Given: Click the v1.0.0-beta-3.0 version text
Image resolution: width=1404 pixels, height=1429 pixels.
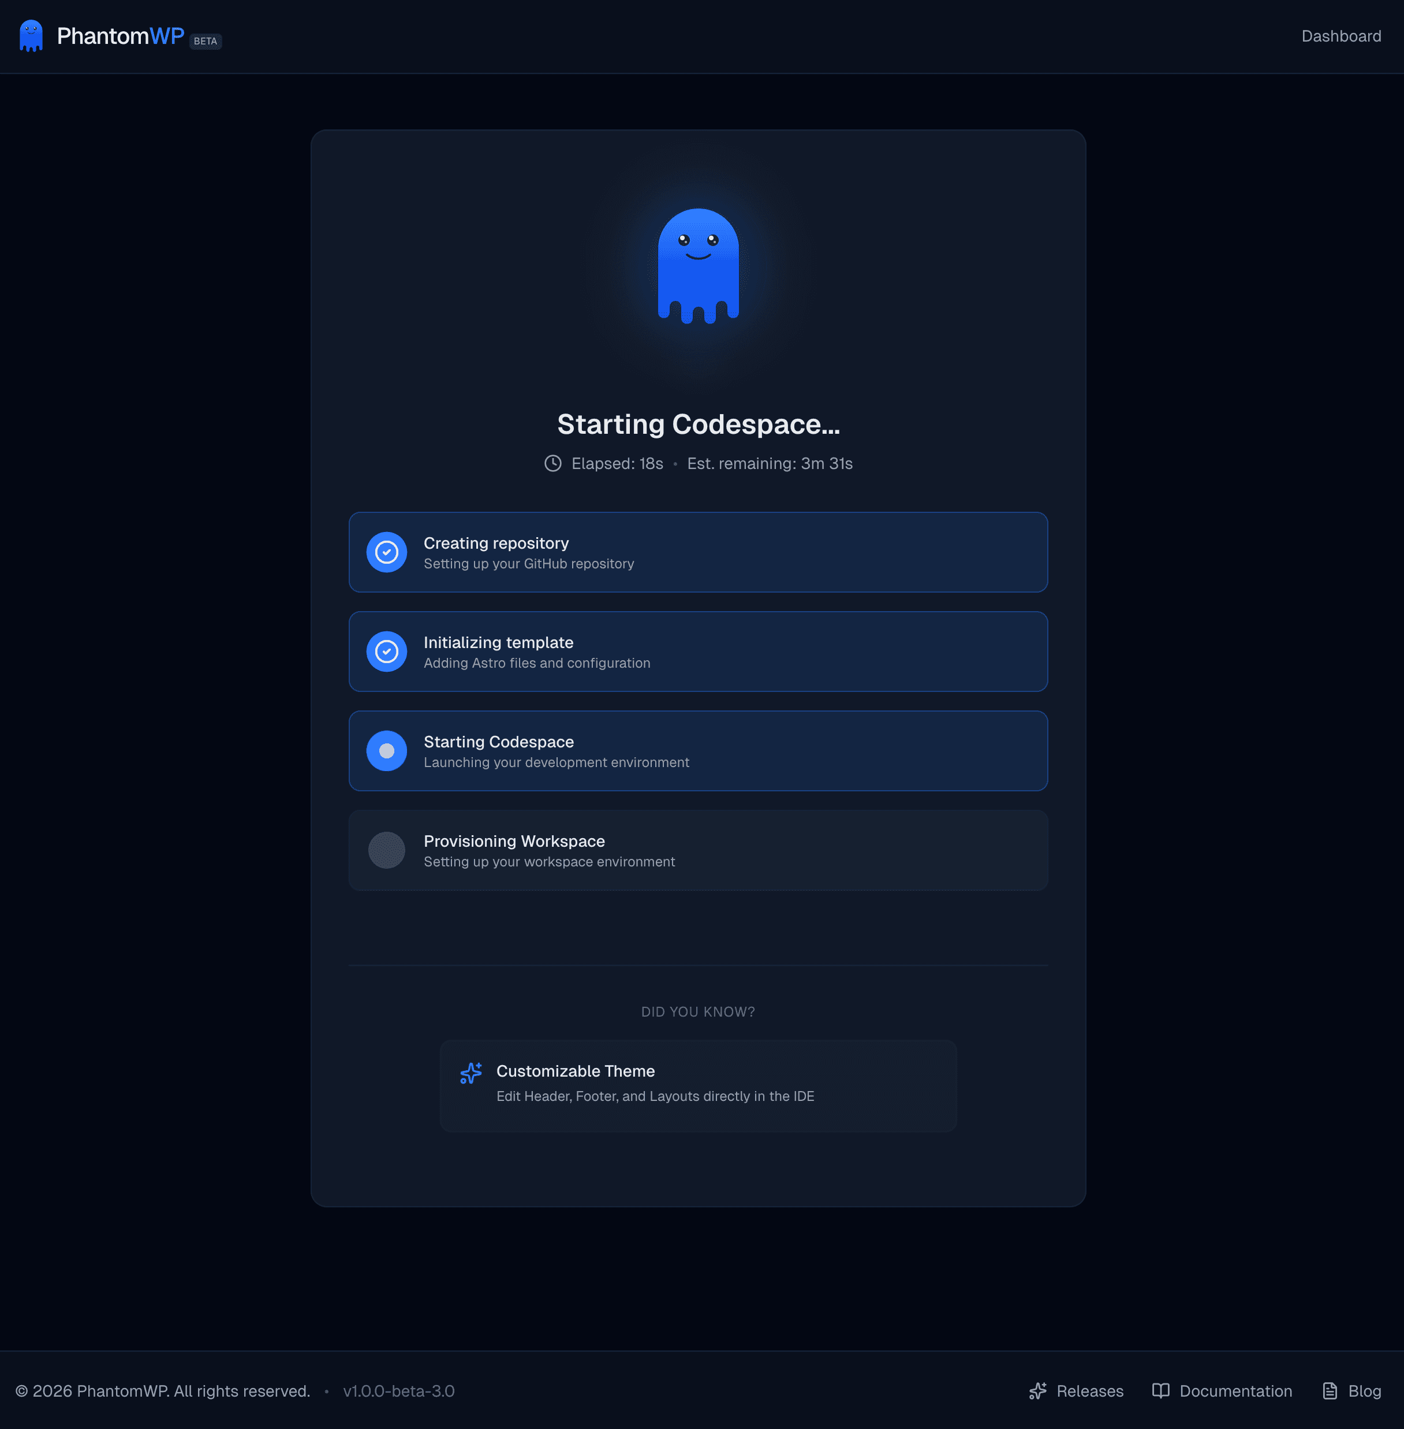Looking at the screenshot, I should tap(398, 1391).
